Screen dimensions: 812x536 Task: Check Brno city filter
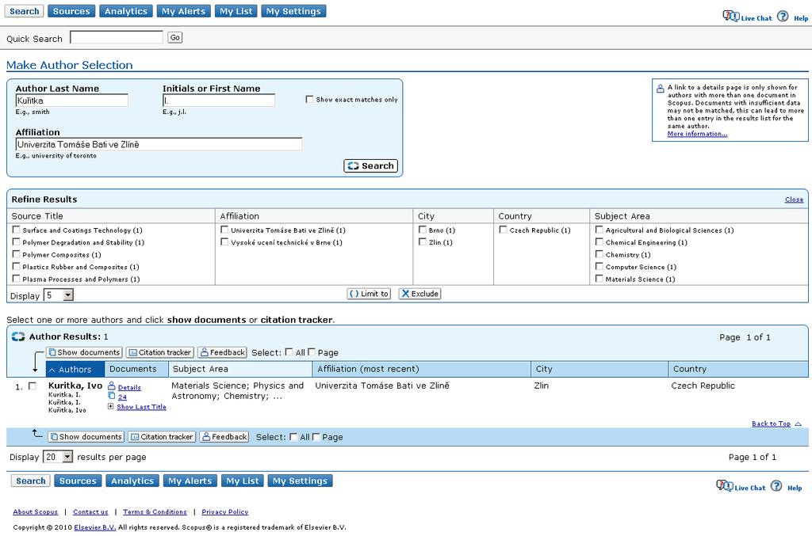423,230
